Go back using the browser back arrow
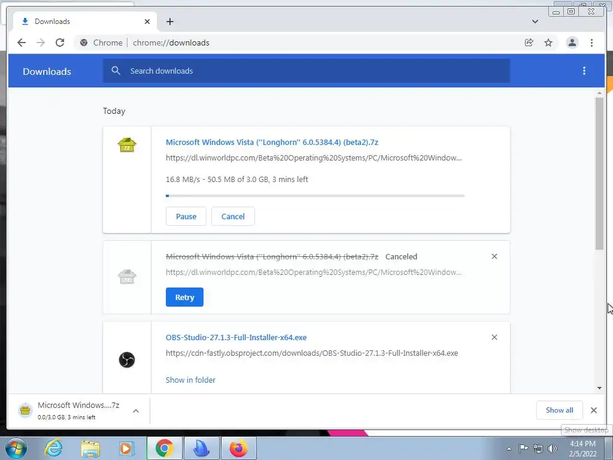Screen dimensions: 613x460 point(22,43)
